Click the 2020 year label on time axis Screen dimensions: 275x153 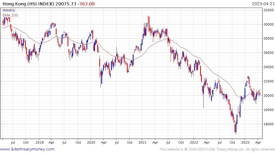[91, 142]
